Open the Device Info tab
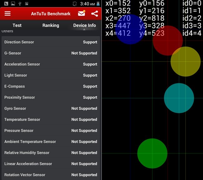The height and width of the screenshot is (180, 203). coord(84,25)
